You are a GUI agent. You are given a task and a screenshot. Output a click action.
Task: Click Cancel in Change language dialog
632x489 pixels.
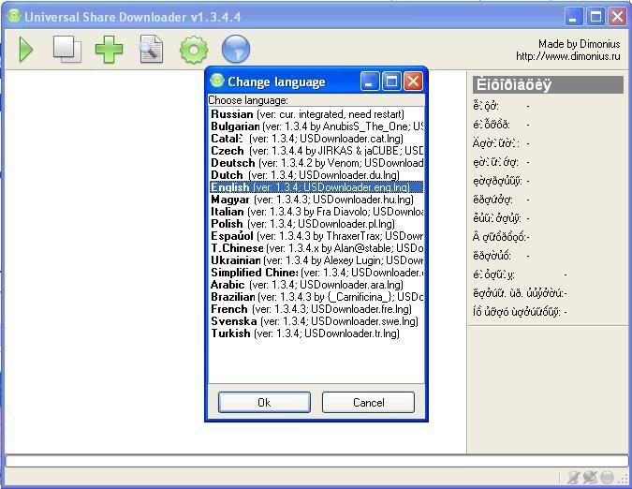(x=368, y=402)
